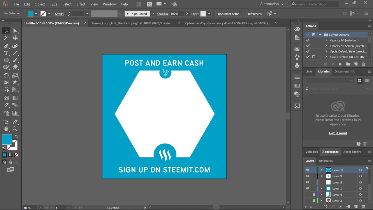
Task: Click the Document Setup button
Action: click(228, 14)
